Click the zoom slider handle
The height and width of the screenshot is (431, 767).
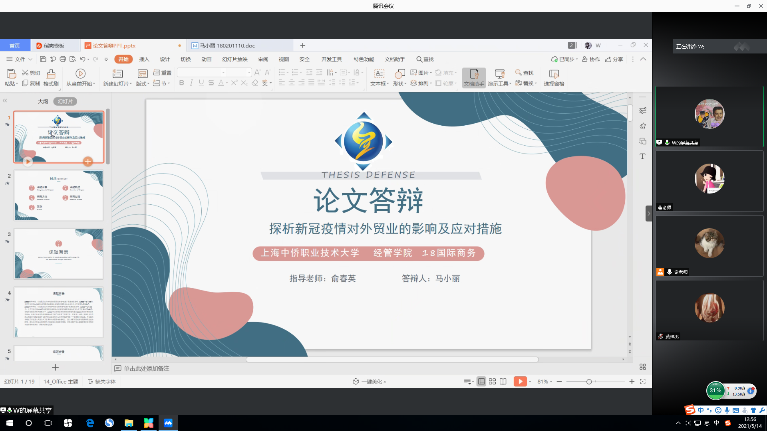pyautogui.click(x=589, y=382)
